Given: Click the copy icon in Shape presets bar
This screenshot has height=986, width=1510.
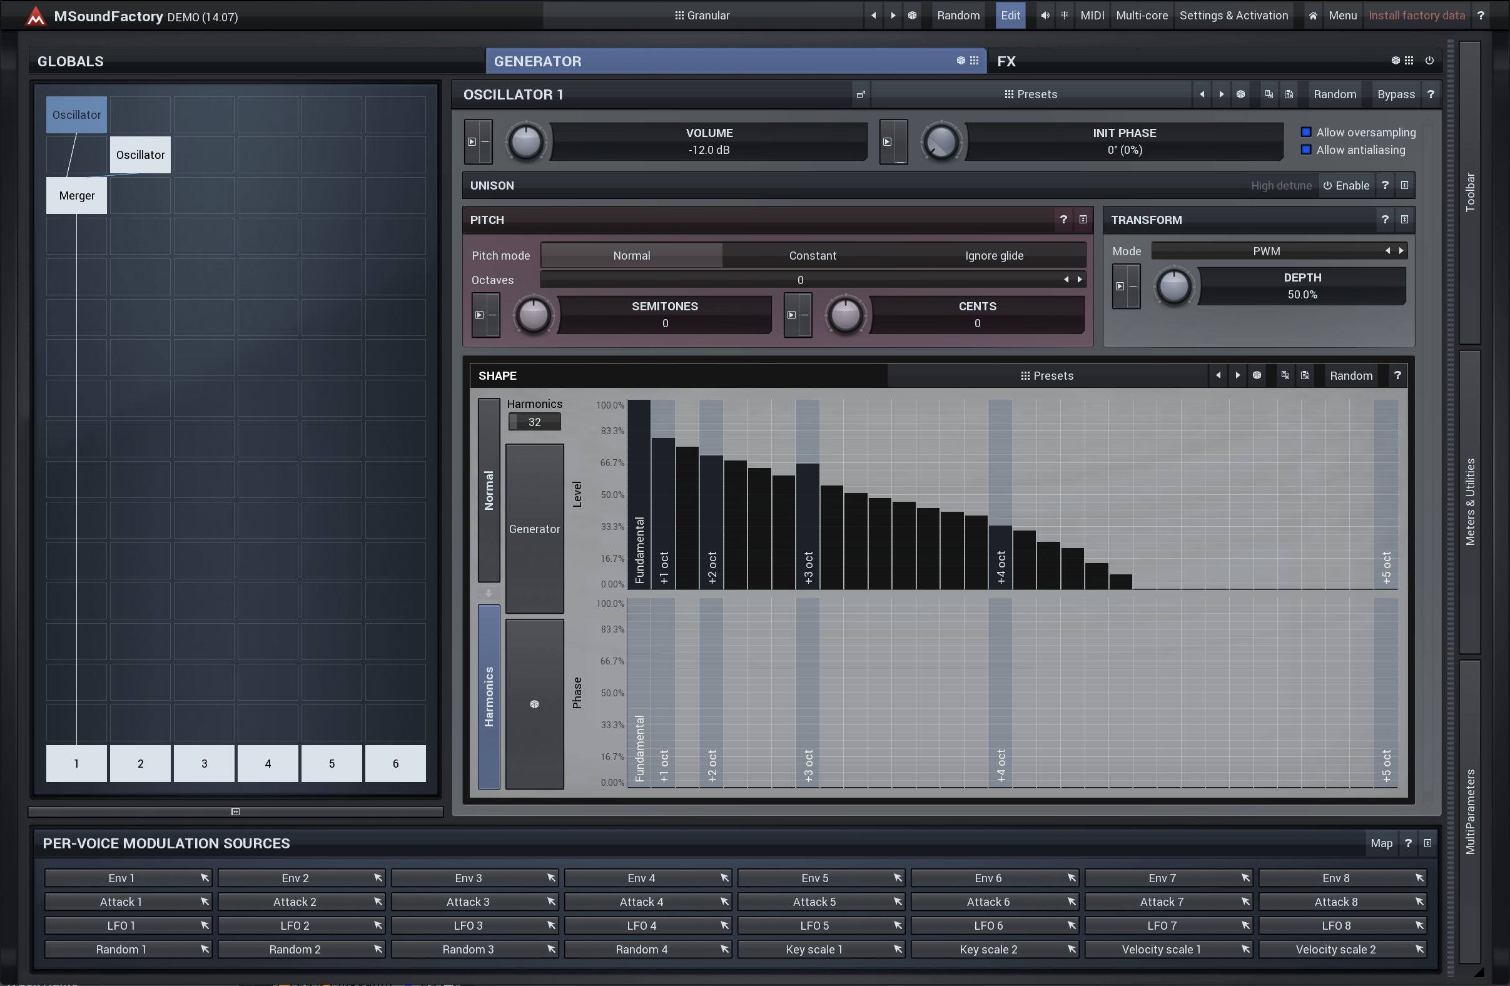Looking at the screenshot, I should click(1285, 375).
